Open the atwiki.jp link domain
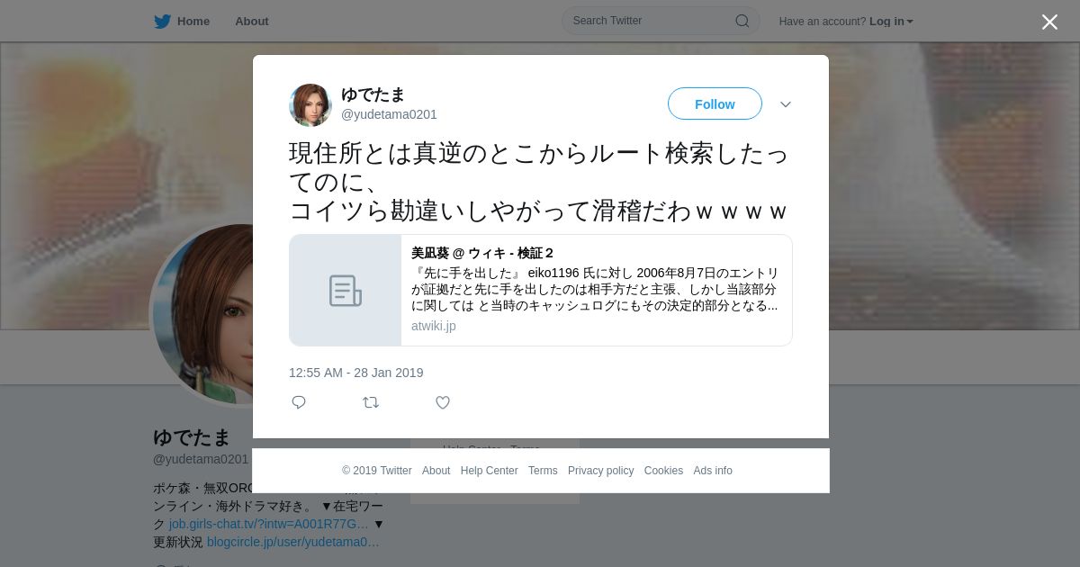The width and height of the screenshot is (1080, 567). [434, 326]
